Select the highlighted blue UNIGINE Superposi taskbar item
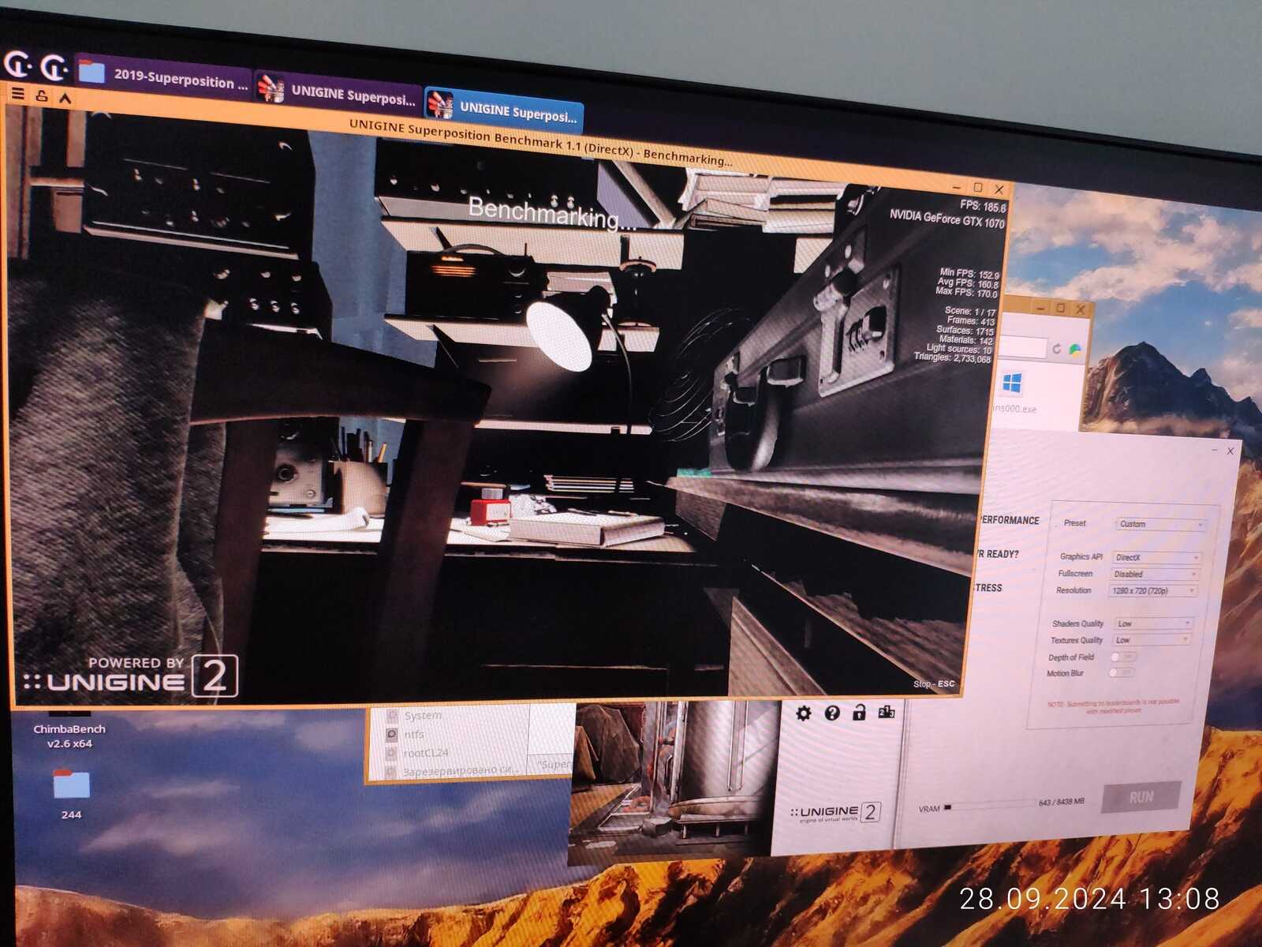The image size is (1262, 947). coord(503,110)
